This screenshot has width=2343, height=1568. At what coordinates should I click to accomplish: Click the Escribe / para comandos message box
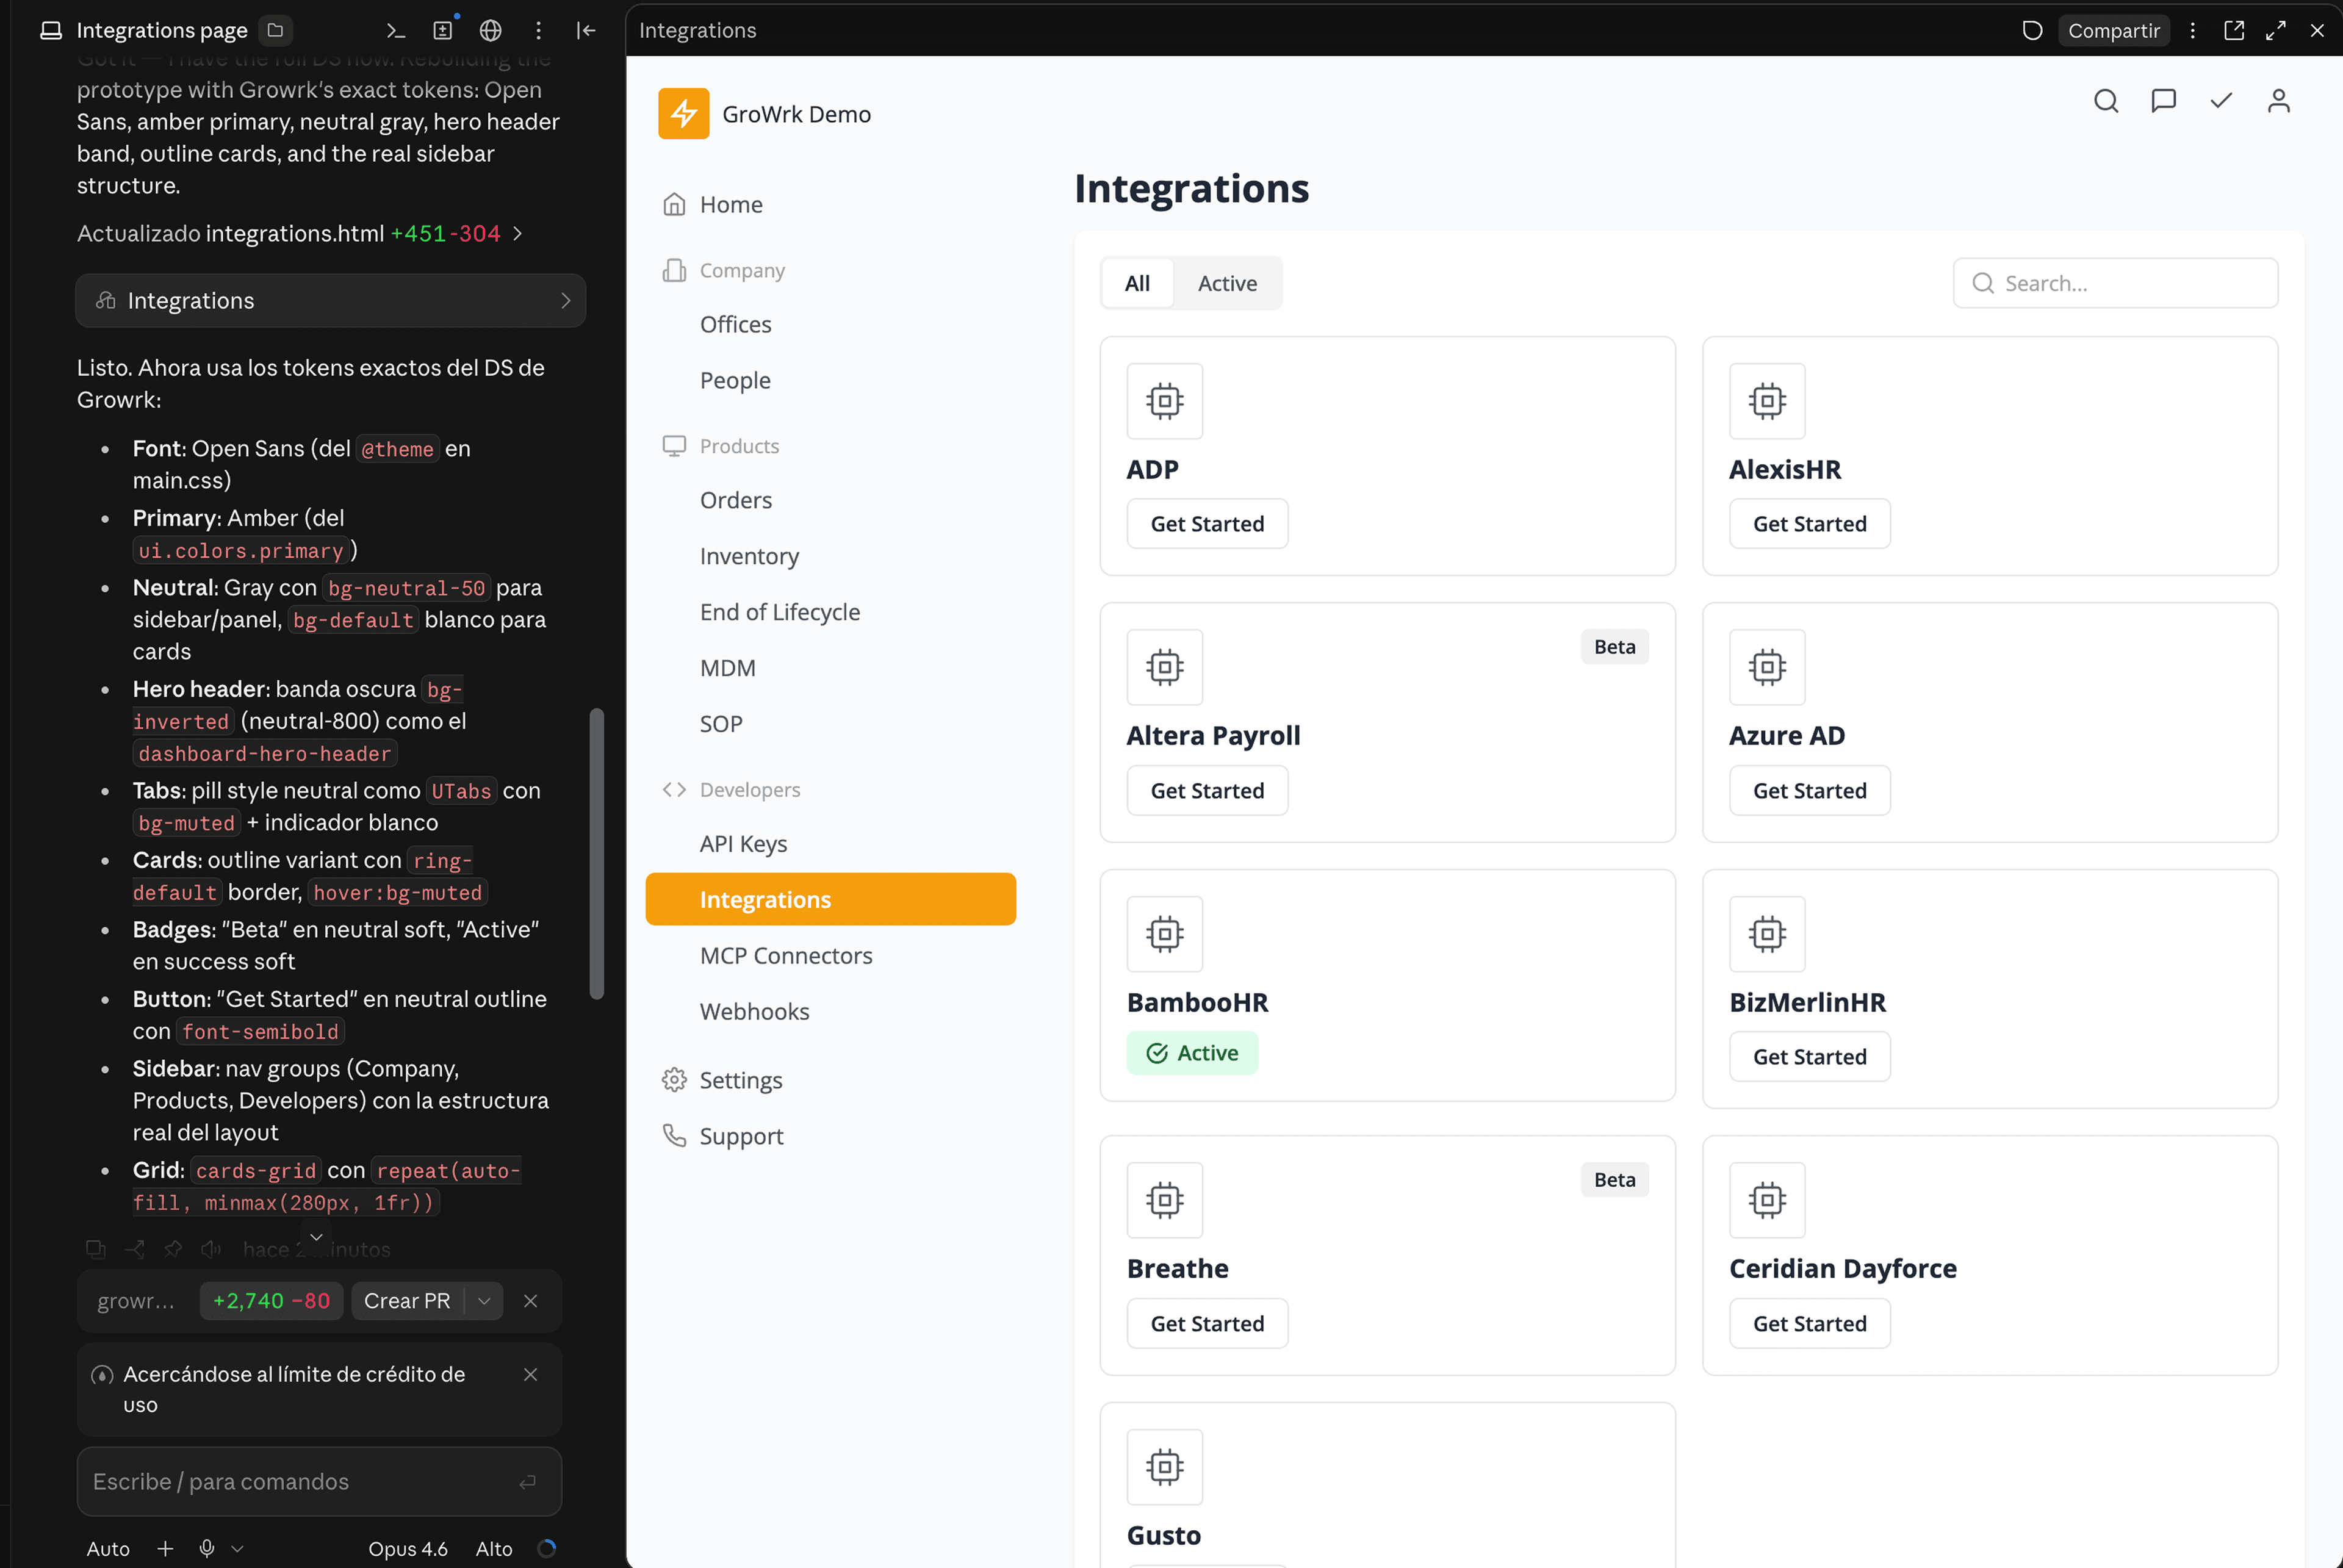pos(319,1481)
